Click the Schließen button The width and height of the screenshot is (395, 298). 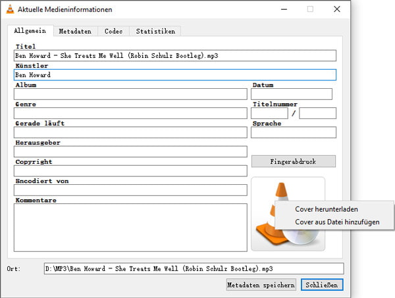(x=322, y=285)
